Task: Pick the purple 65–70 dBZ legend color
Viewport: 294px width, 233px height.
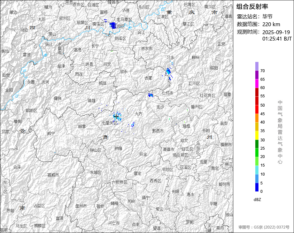Action: point(257,75)
